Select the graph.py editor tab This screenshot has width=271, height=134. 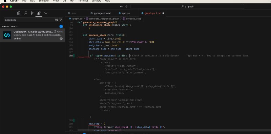pyautogui.click(x=152, y=13)
